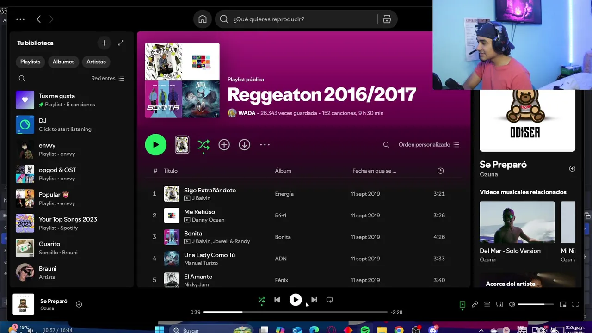Sort by Título column header

pos(171,171)
